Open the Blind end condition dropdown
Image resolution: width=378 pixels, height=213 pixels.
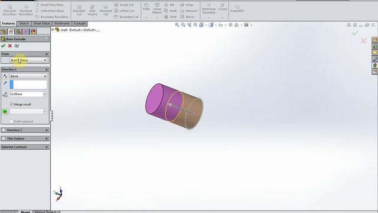28,76
